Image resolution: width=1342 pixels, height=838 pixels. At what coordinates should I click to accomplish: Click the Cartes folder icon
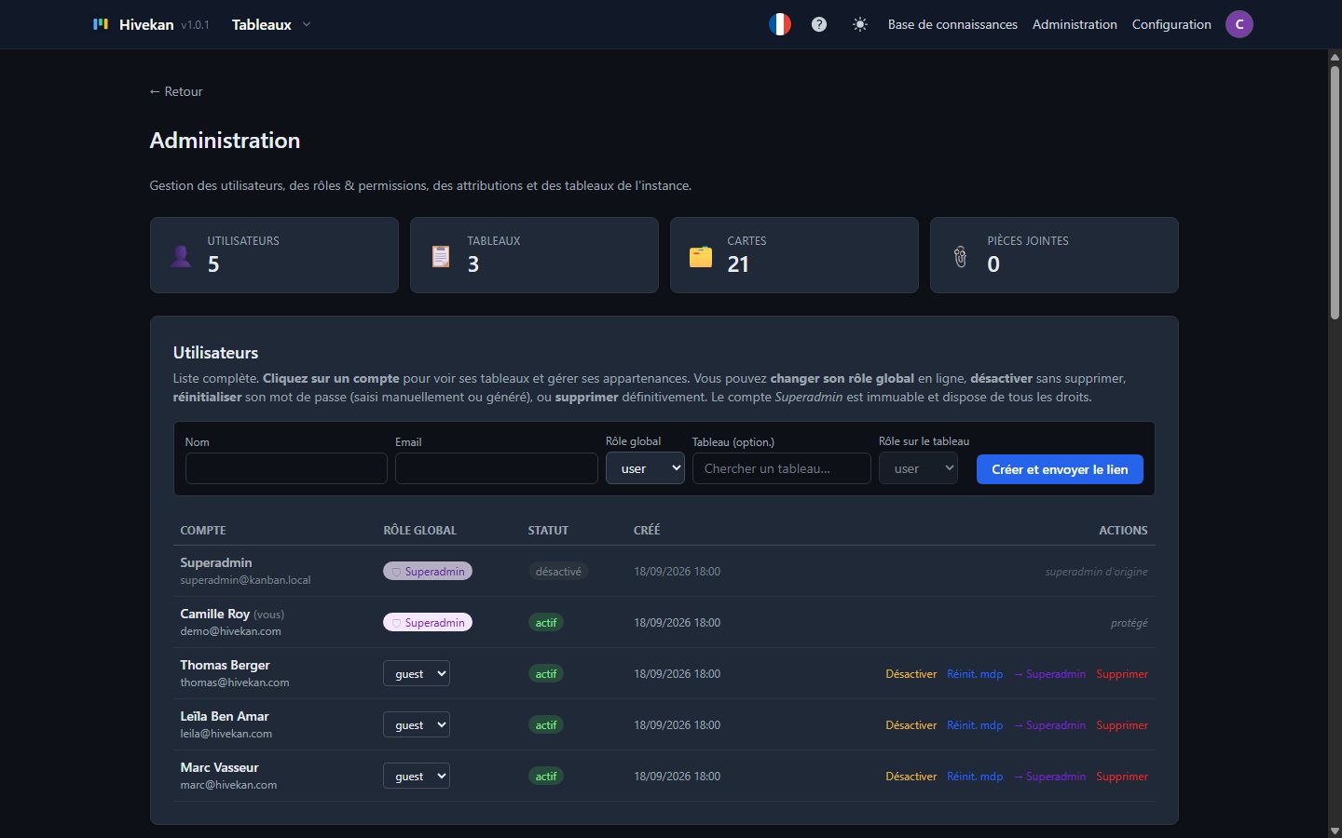pyautogui.click(x=701, y=256)
